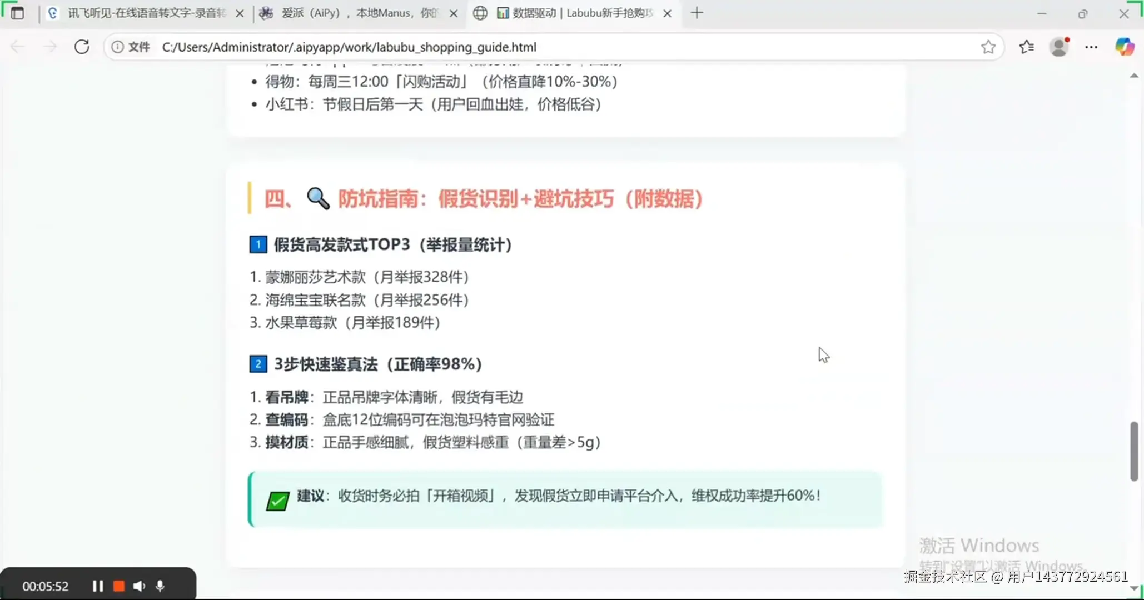Open the user profile avatar

pyautogui.click(x=1059, y=47)
